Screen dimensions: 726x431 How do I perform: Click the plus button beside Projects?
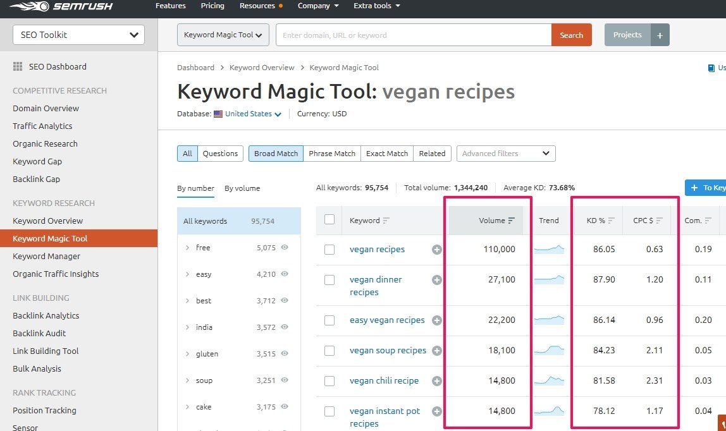click(660, 35)
